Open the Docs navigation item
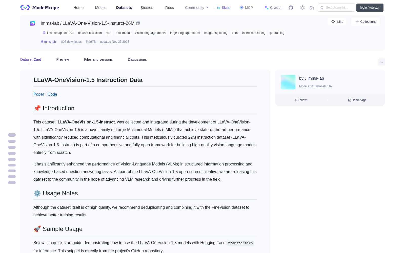This screenshot has width=405, height=253. click(x=170, y=8)
